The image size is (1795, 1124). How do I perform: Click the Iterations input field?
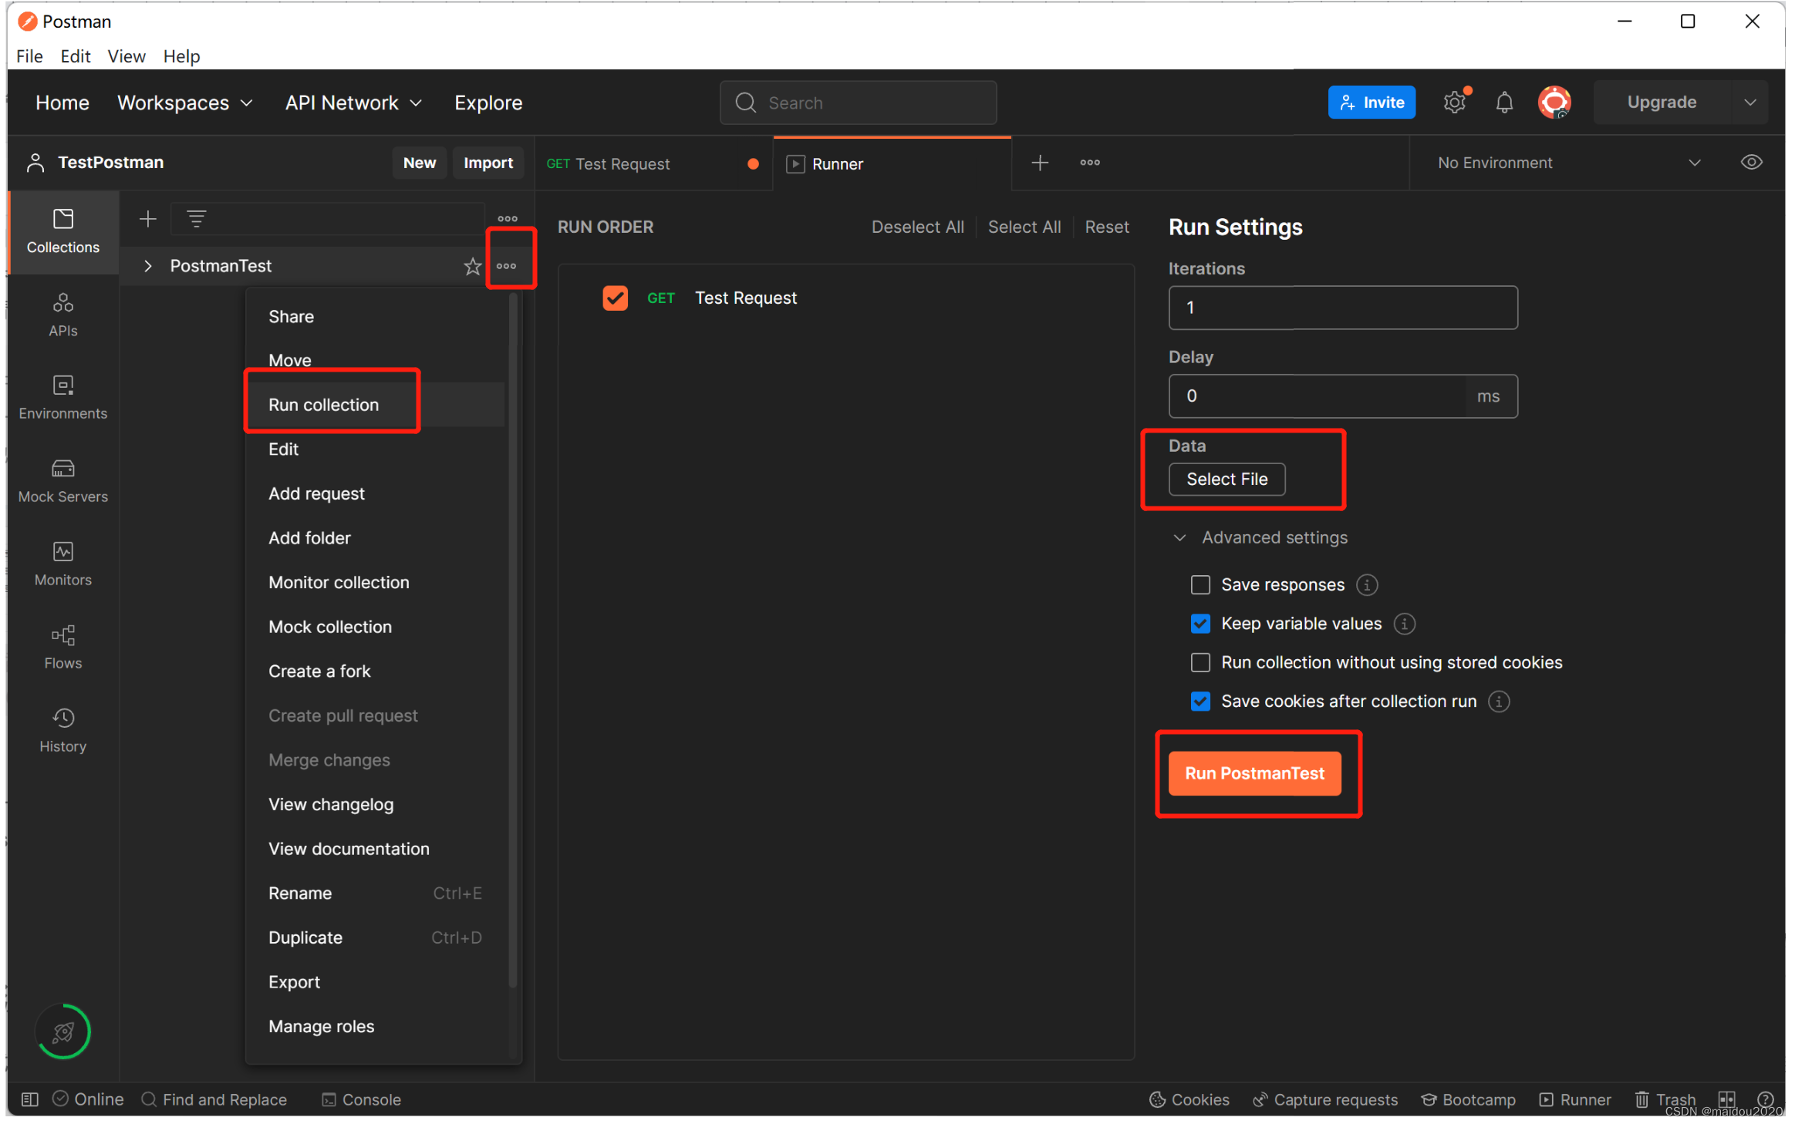[1343, 308]
